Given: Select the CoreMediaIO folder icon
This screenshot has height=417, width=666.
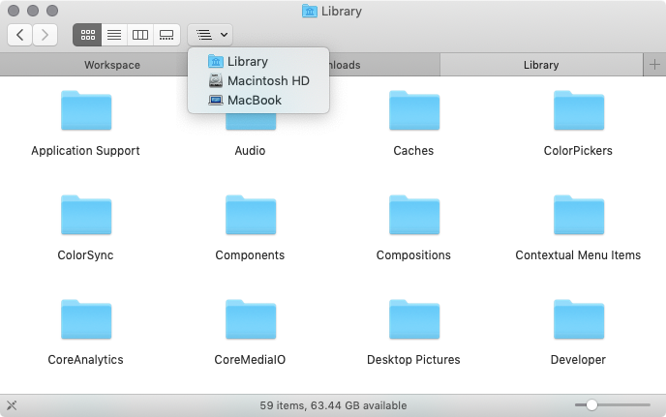Looking at the screenshot, I should (x=251, y=319).
